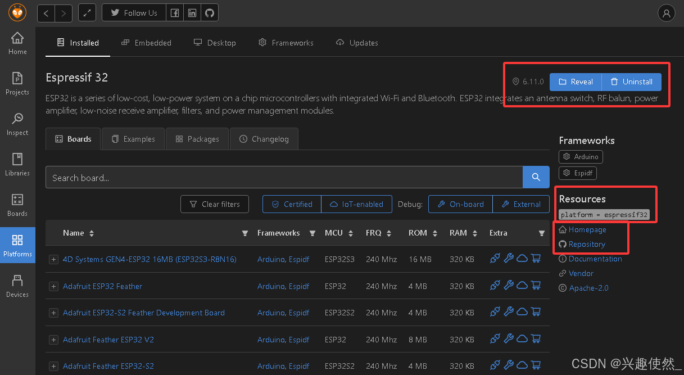The image size is (684, 375).
Task: Toggle the Certified filter
Action: [x=292, y=204]
